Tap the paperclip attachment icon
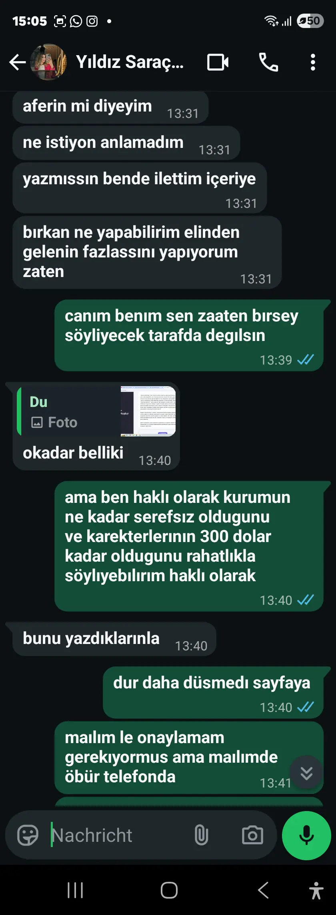Viewport: 336px width, 915px height. click(201, 835)
